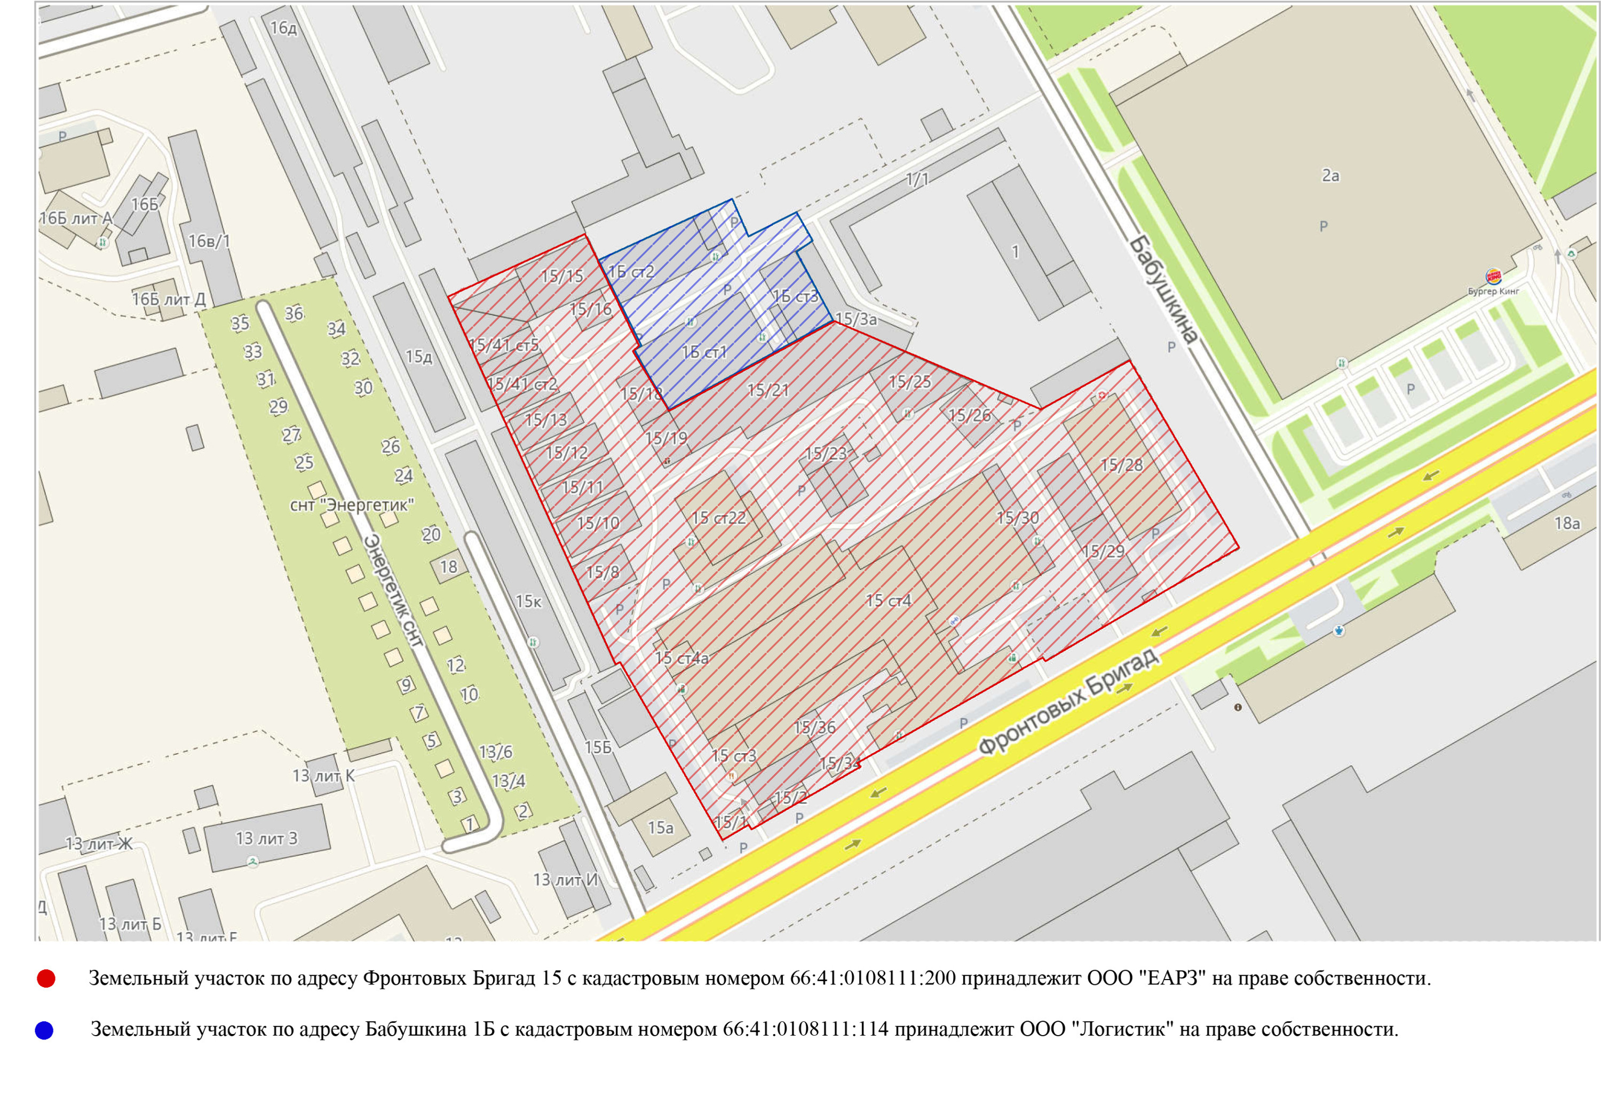This screenshot has height=1113, width=1601.
Task: Click the label 1Б ст3
Action: [x=794, y=296]
